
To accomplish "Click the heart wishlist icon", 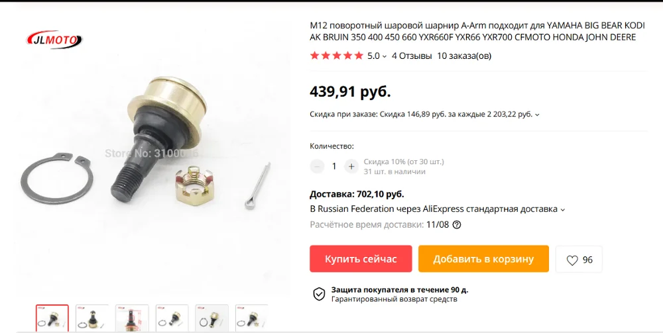I will (572, 260).
